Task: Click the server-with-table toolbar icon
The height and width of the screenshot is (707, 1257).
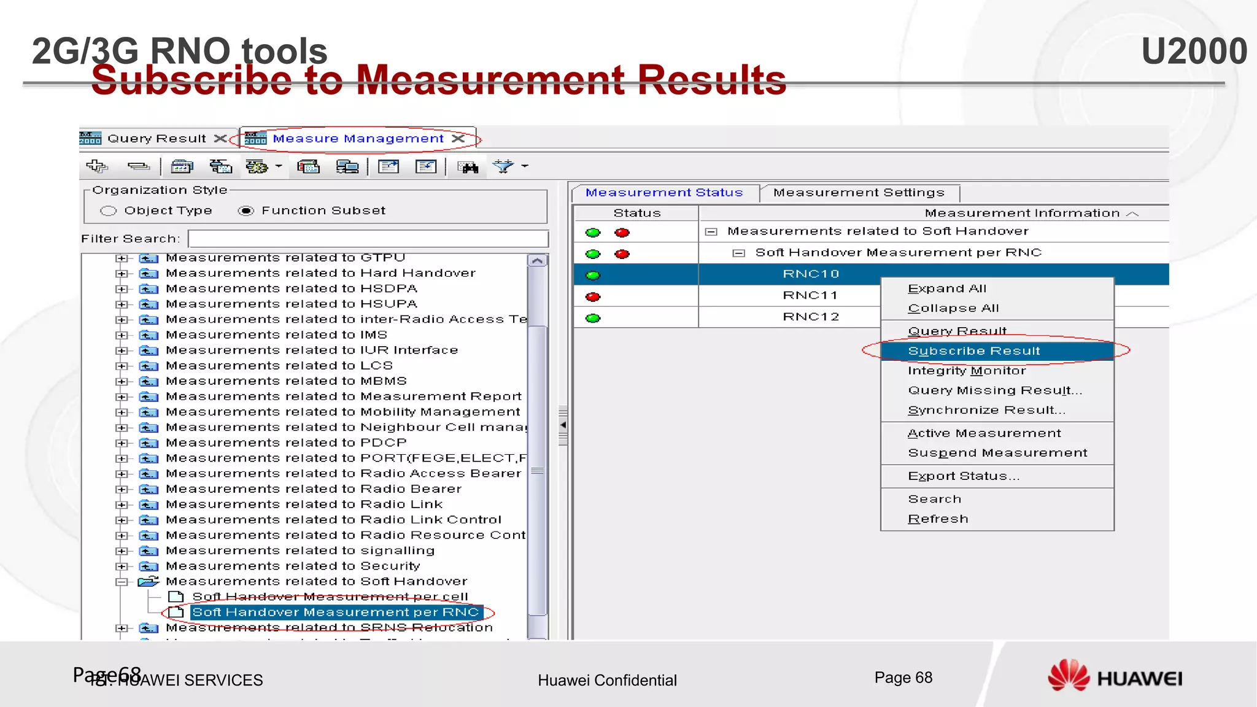Action: [x=308, y=166]
